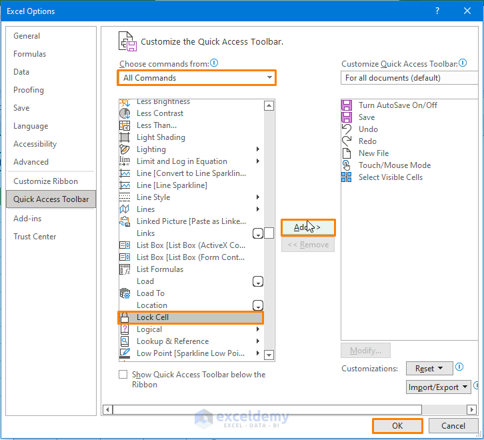Open the Excel Options help question mark
Screen dimensions: 484x440
[437, 11]
